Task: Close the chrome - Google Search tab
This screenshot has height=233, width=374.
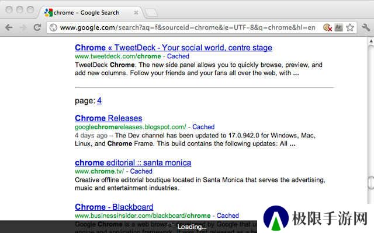Action: click(136, 13)
